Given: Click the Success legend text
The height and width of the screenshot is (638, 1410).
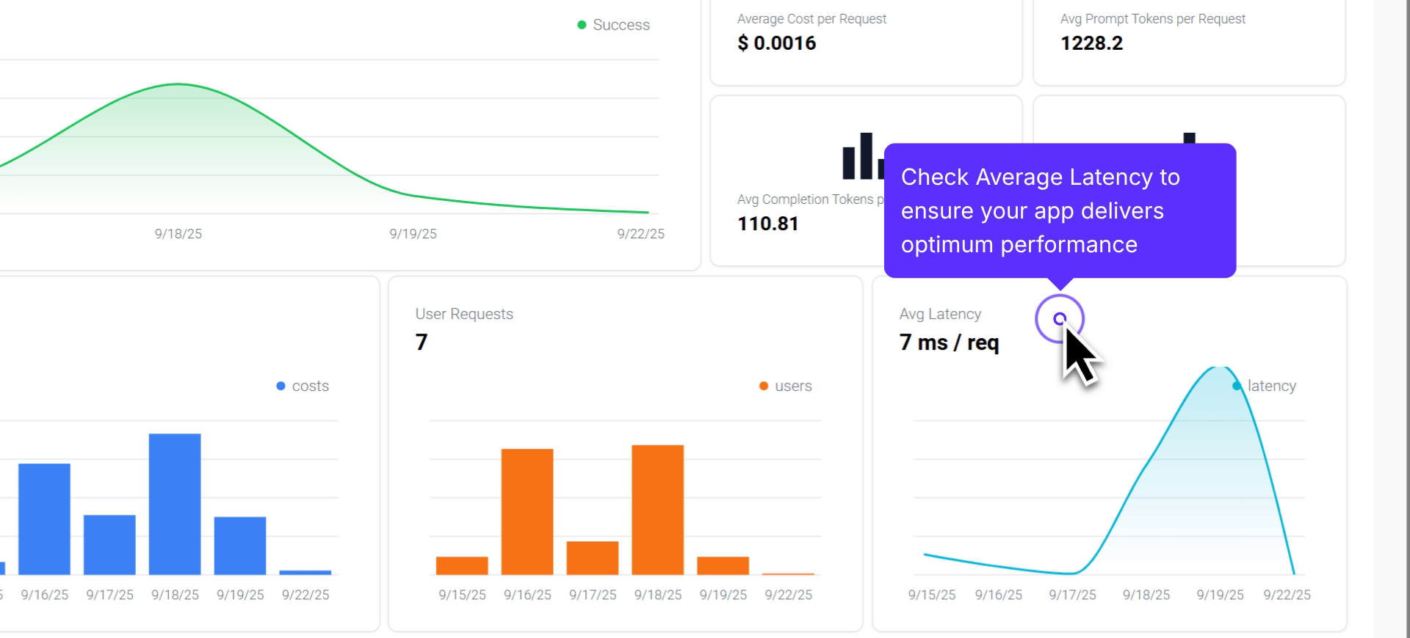Looking at the screenshot, I should click(621, 25).
